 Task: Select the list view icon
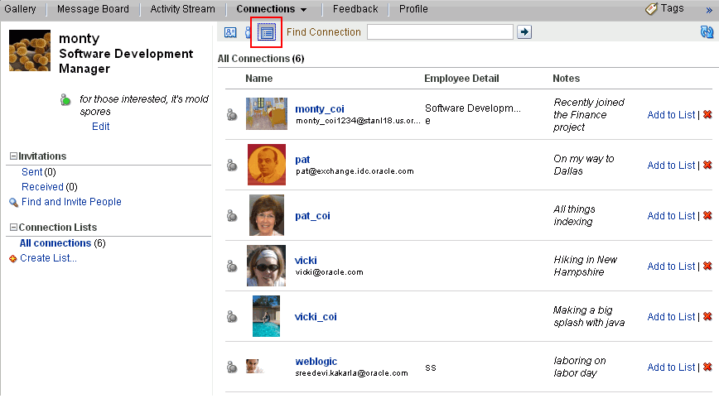(267, 32)
